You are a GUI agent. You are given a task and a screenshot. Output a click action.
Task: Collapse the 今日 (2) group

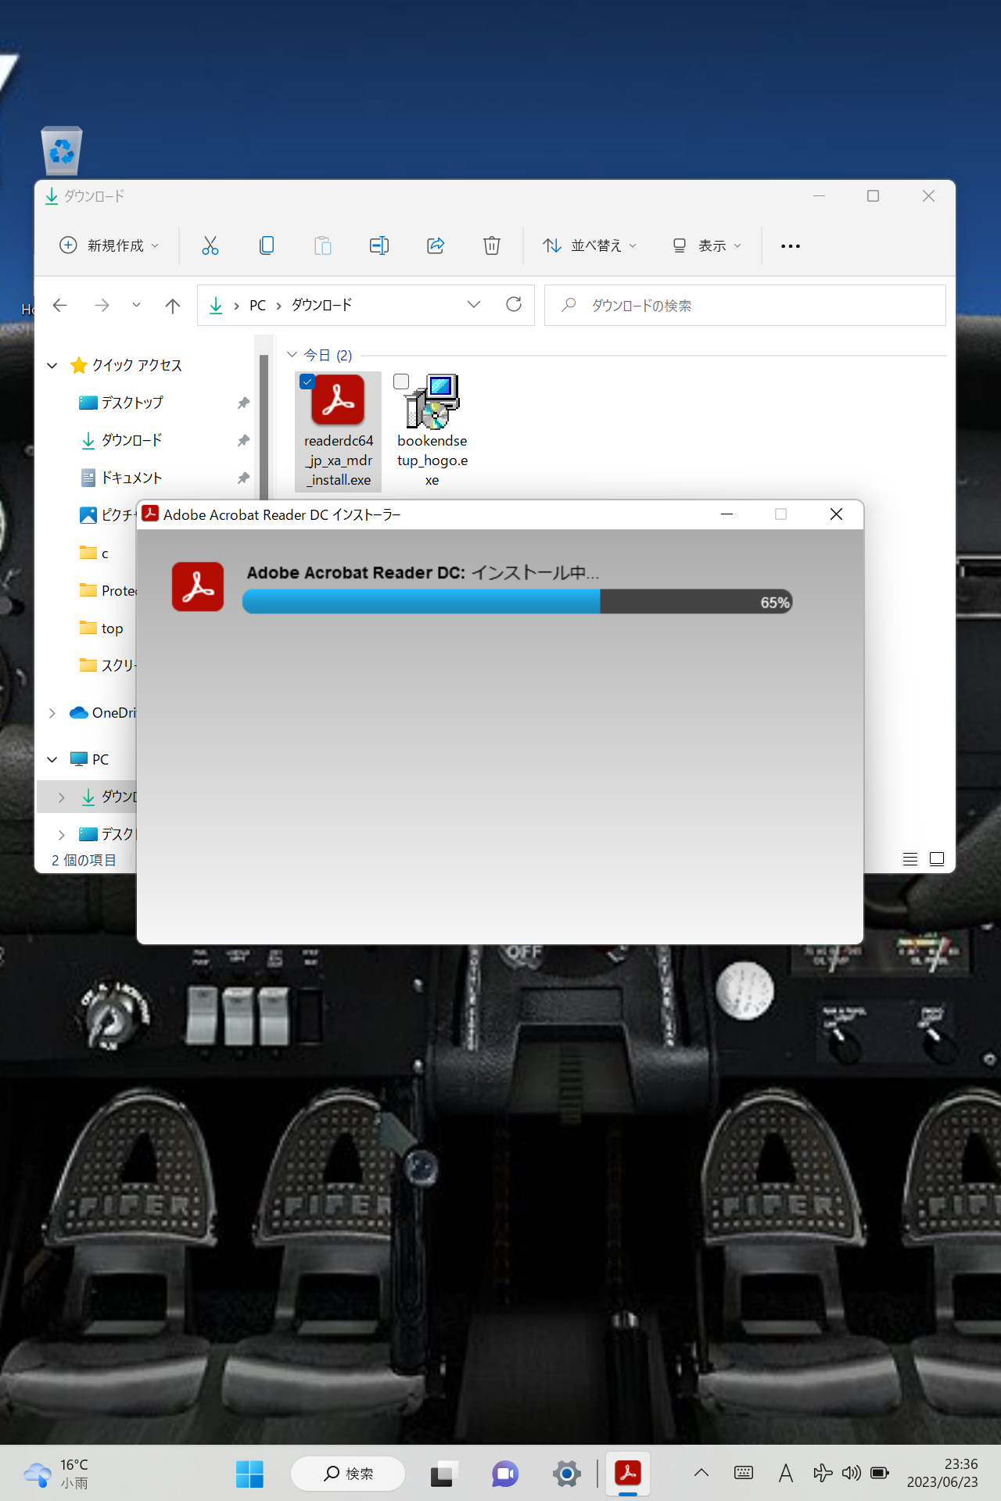(292, 355)
